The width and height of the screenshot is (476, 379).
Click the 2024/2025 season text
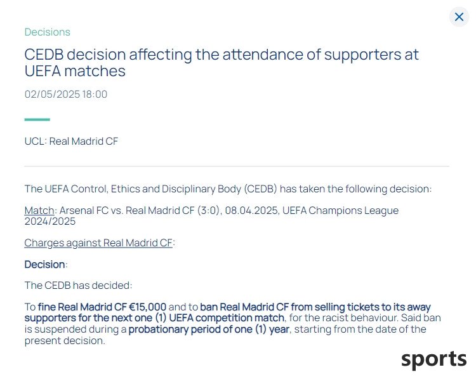[50, 222]
